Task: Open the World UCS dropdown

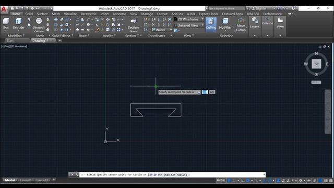Action: coord(161,30)
